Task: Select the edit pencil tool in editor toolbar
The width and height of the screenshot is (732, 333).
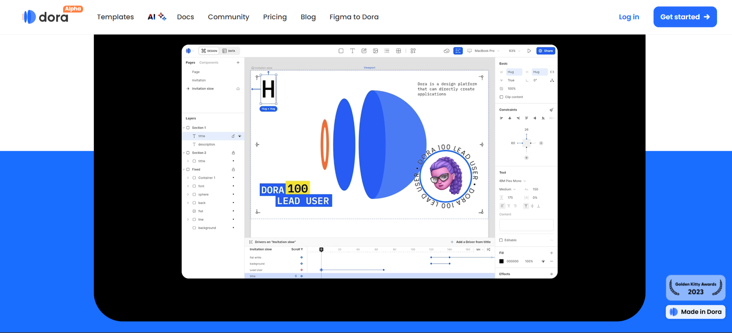Action: (x=364, y=51)
